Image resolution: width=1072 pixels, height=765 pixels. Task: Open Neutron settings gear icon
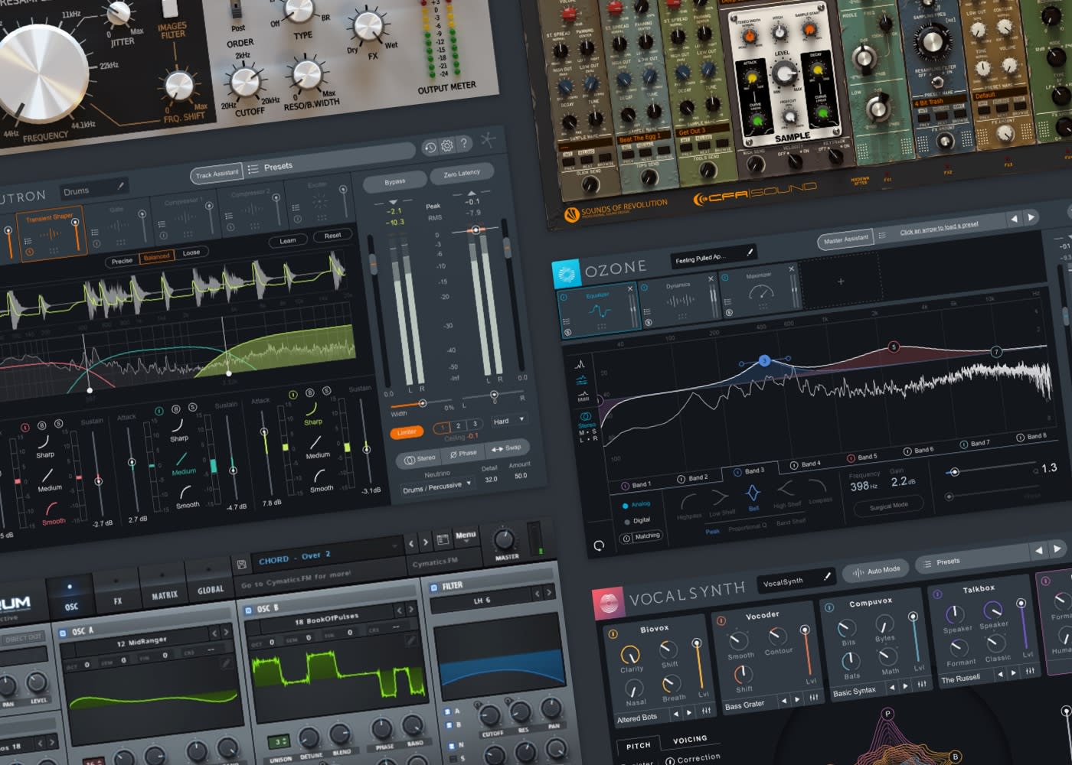click(447, 145)
